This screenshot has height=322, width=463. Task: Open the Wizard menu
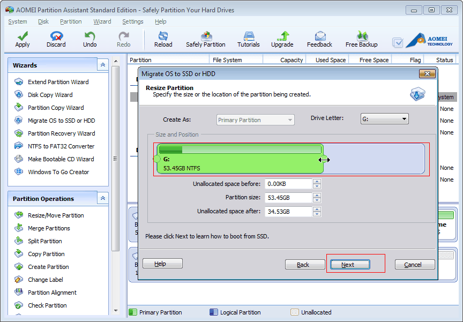click(x=102, y=21)
